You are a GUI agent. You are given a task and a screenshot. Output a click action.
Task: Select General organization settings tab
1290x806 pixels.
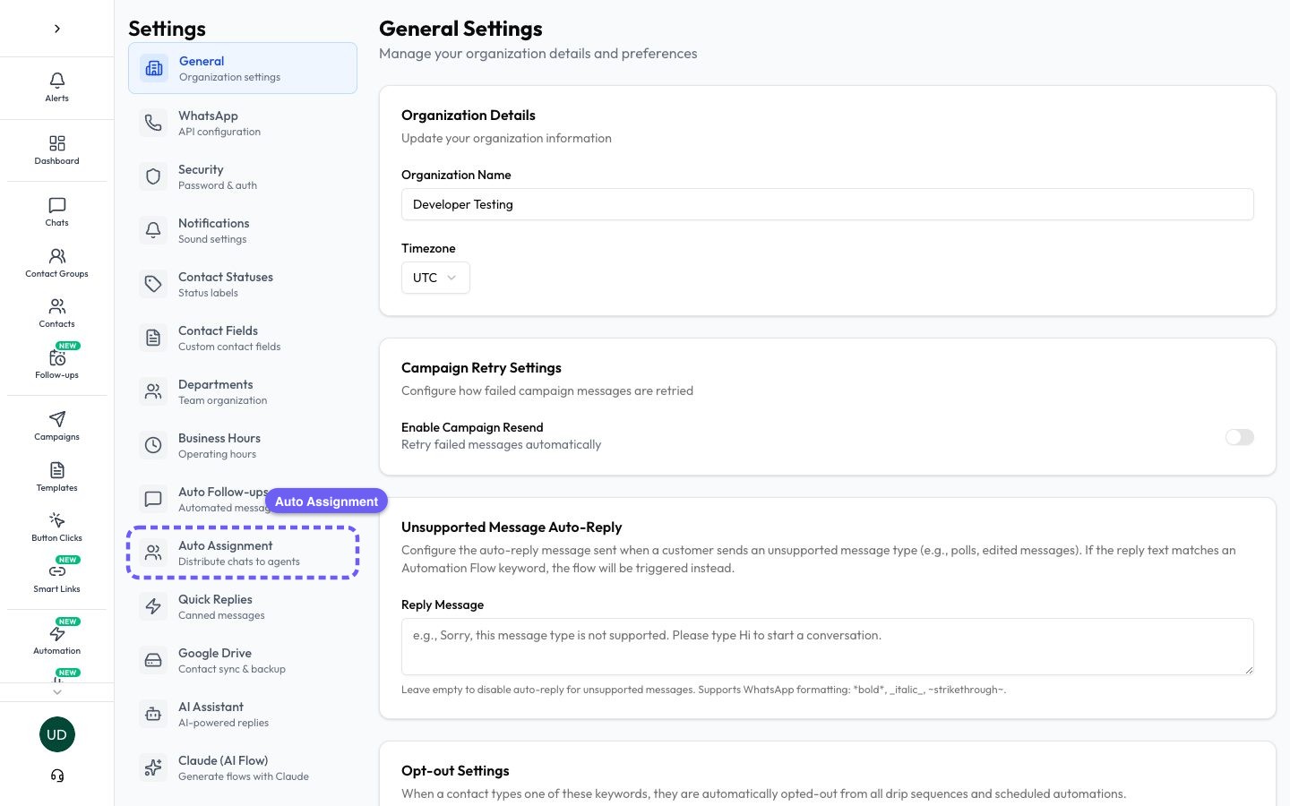243,68
